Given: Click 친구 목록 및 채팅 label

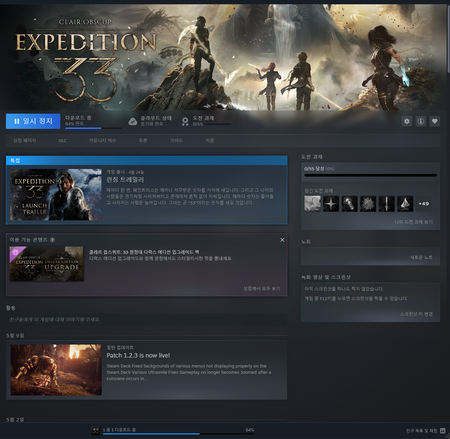Looking at the screenshot, I should [422, 431].
